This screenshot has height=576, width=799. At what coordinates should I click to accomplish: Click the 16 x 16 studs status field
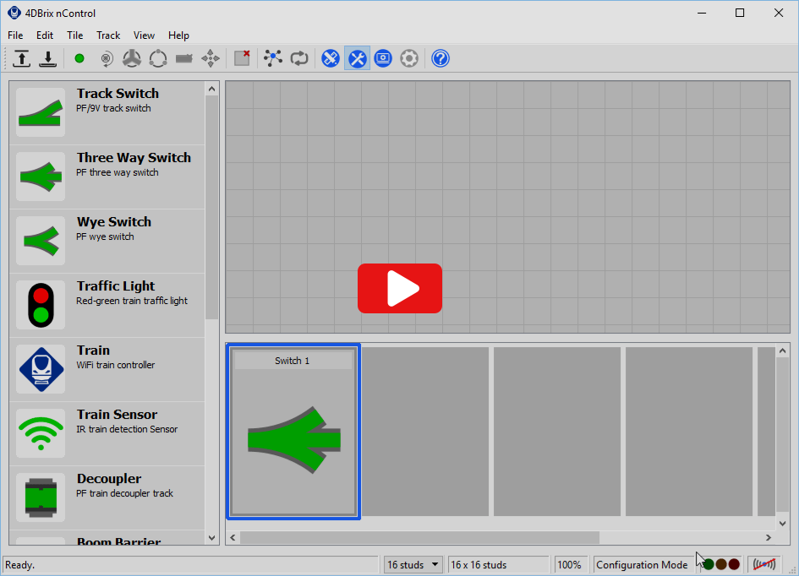pos(497,565)
